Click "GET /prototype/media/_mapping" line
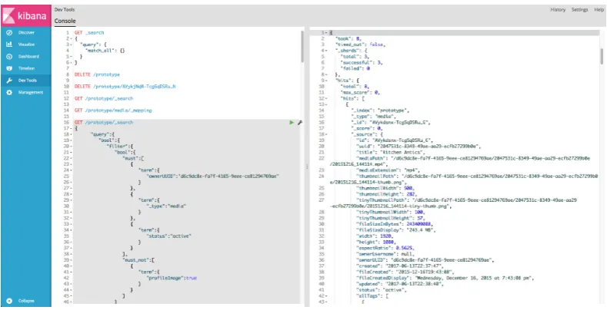 [x=113, y=110]
